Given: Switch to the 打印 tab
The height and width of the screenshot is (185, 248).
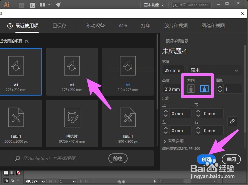Looking at the screenshot, I should [145, 26].
